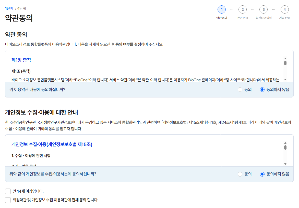Viewport: 299px width, 208px height.
Task: Click 1. 수집 · 이용에 관한 사항 text
Action: (31, 156)
